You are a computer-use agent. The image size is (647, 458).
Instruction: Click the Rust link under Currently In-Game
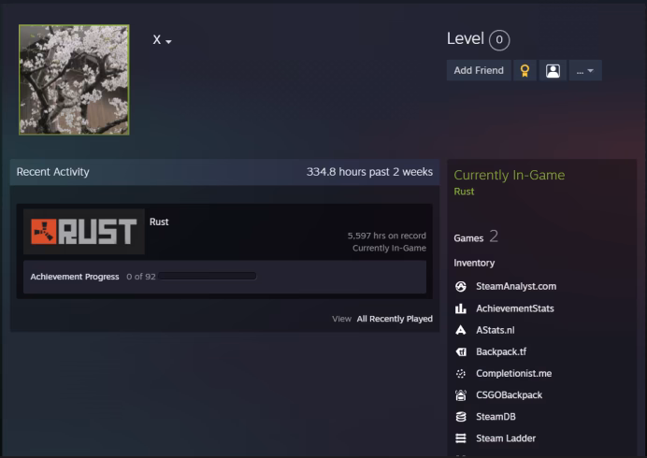pos(464,192)
